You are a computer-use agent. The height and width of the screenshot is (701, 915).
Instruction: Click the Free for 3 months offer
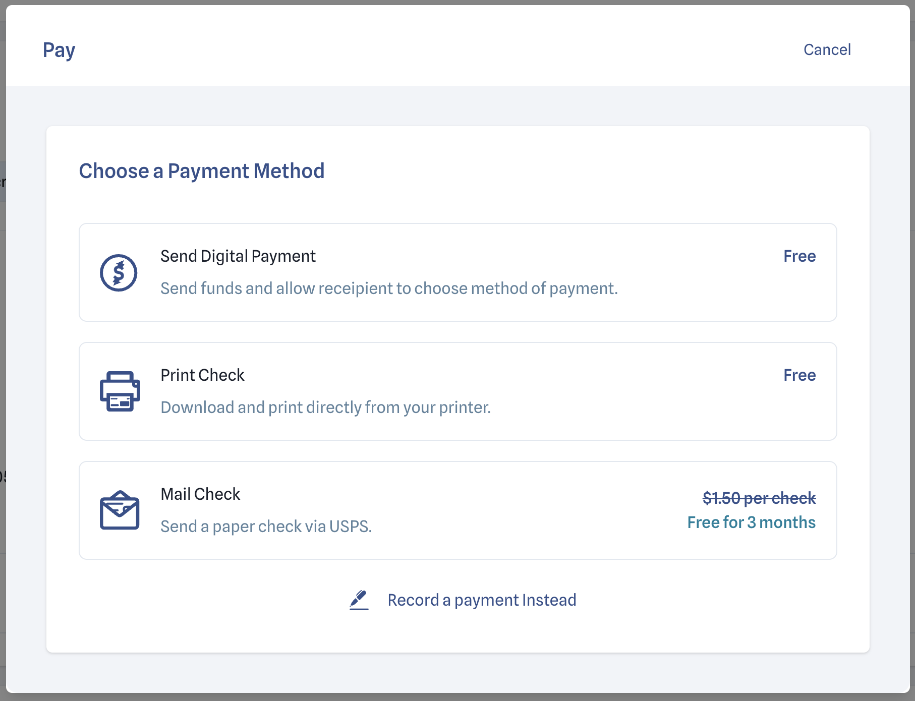pyautogui.click(x=751, y=522)
